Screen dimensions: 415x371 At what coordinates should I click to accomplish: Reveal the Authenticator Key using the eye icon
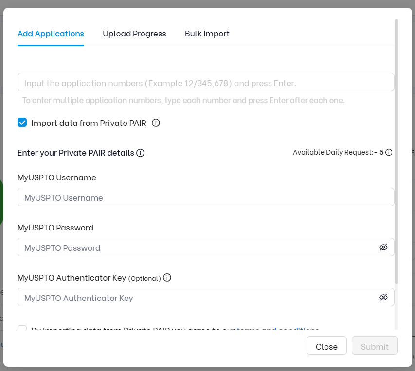pos(383,298)
